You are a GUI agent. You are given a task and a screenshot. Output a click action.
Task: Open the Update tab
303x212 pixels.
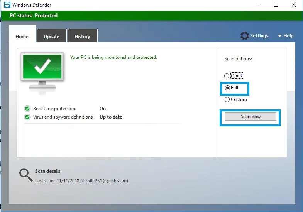tap(51, 37)
